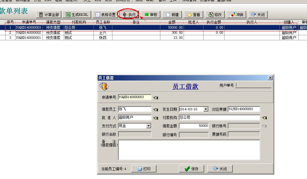Viewport: 307px width, 179px height.
Task: Click into the 借款金额 amount field
Action: pos(194,126)
